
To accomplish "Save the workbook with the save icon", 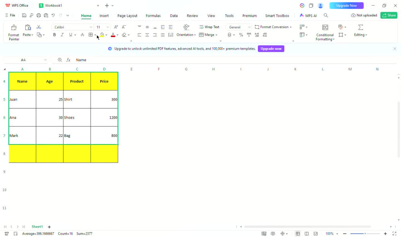I will pyautogui.click(x=24, y=15).
